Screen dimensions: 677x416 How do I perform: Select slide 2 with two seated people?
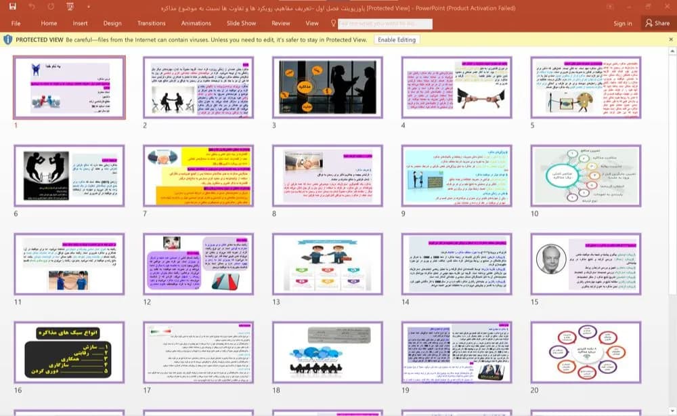[198, 87]
